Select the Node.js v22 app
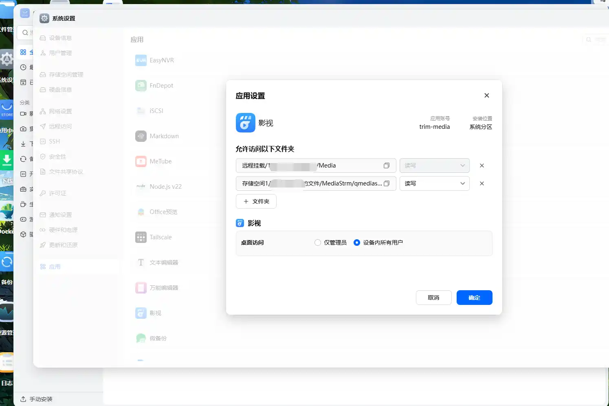This screenshot has height=406, width=609. click(x=163, y=186)
